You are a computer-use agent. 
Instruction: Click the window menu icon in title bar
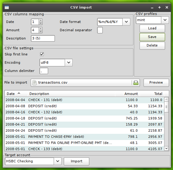[7, 7]
